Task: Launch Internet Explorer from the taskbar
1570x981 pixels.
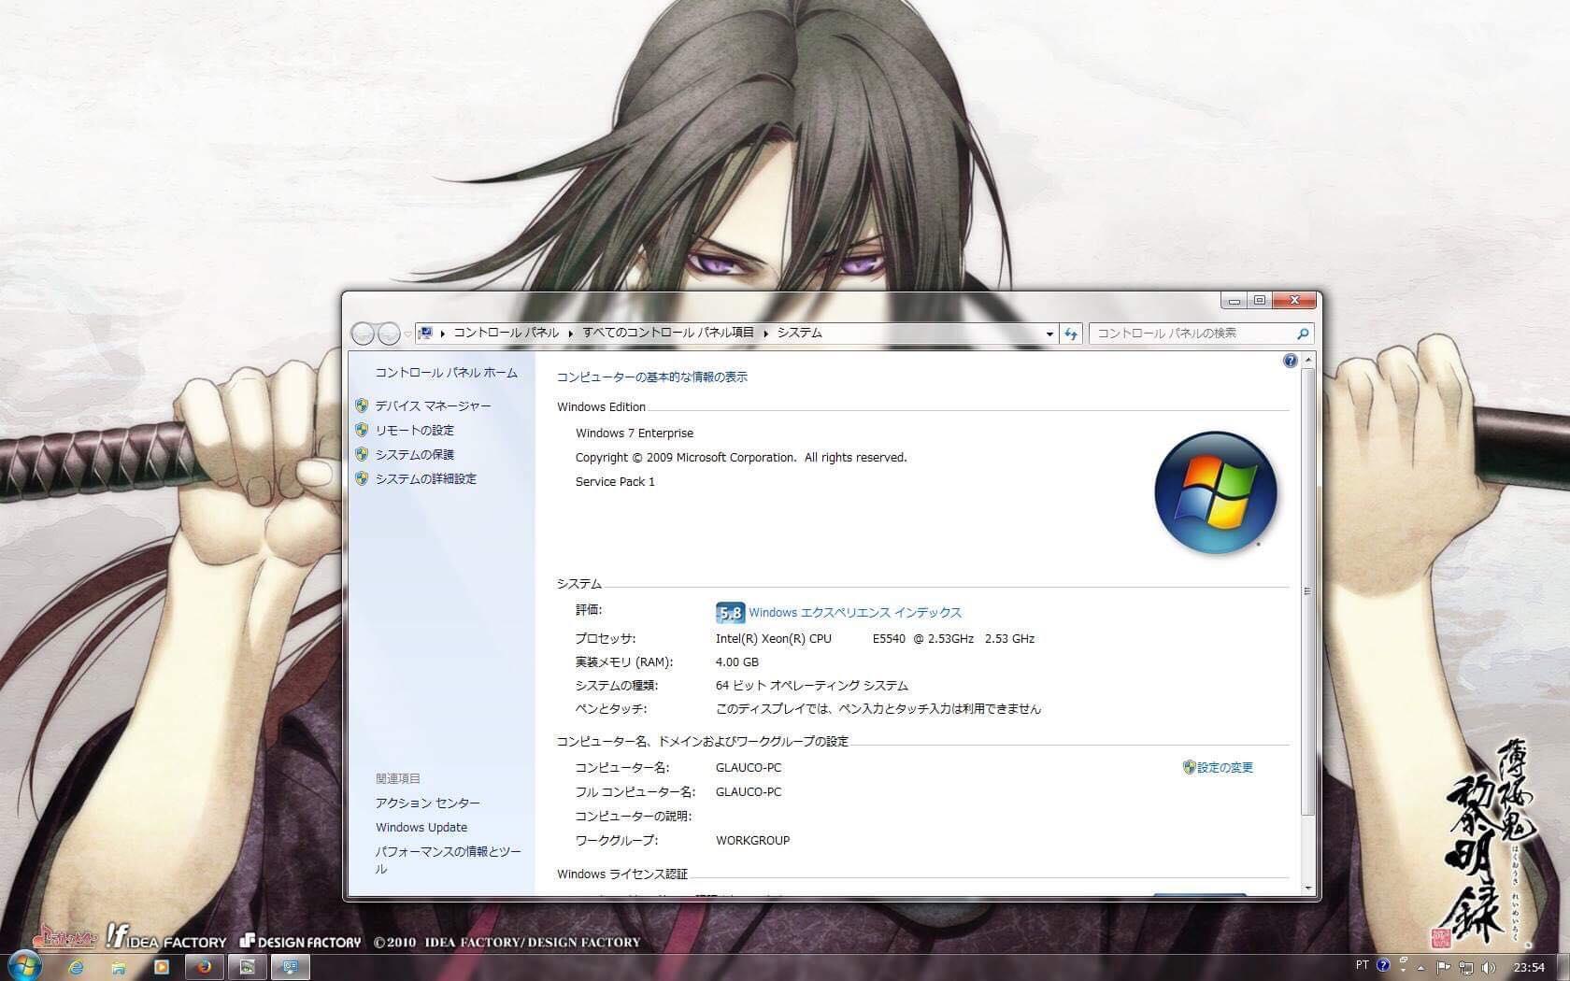Action: tap(76, 967)
